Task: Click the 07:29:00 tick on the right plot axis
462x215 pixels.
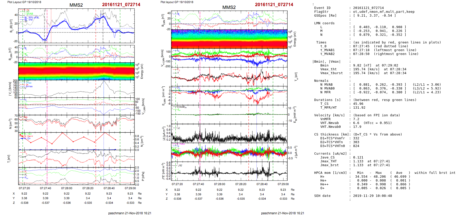Action: (x=283, y=184)
